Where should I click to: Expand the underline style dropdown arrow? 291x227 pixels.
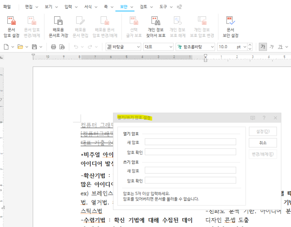287,47
